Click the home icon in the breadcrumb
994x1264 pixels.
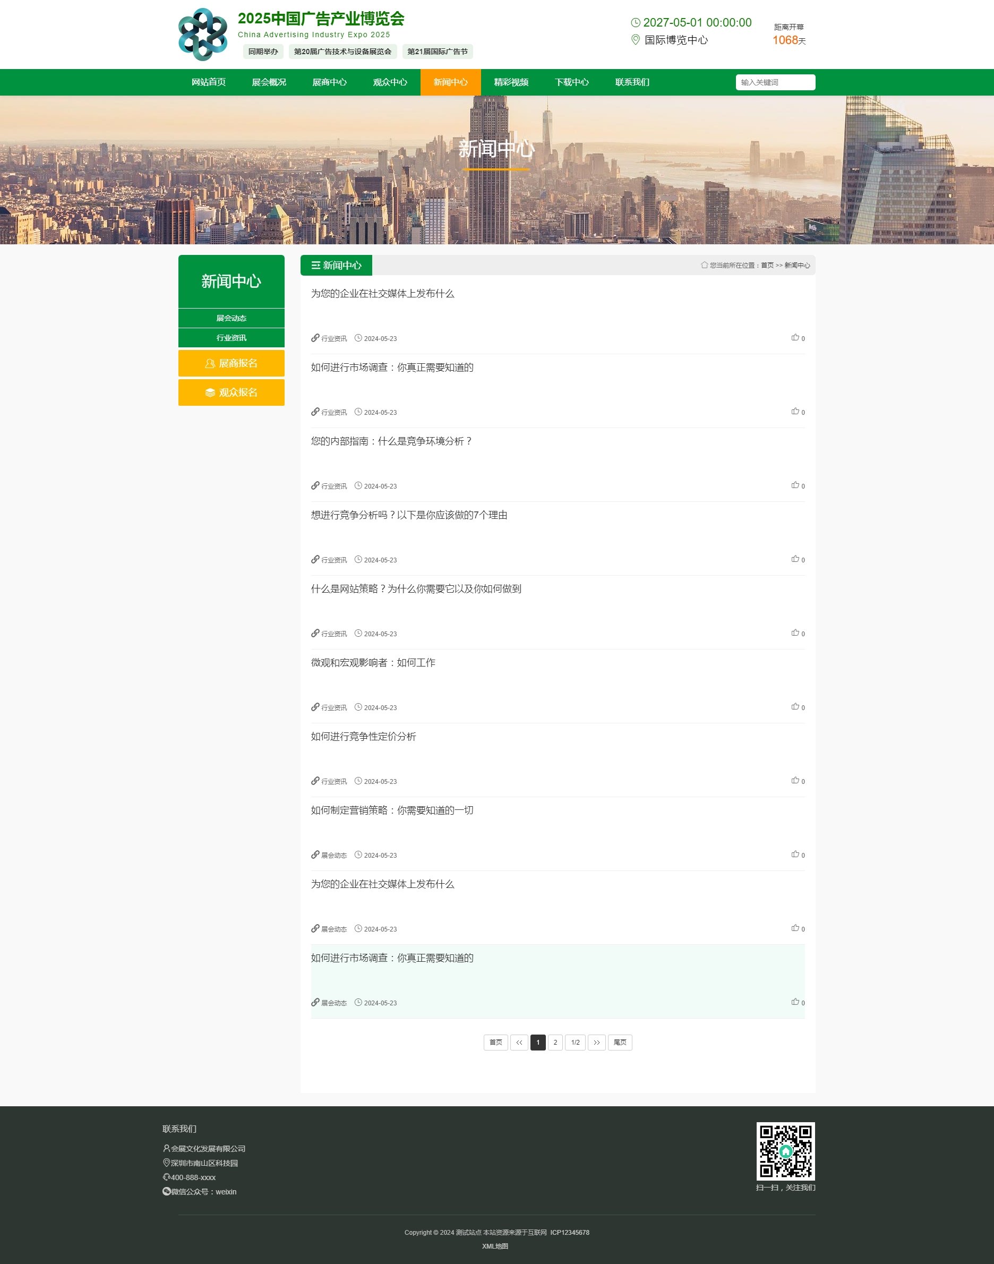coord(704,265)
